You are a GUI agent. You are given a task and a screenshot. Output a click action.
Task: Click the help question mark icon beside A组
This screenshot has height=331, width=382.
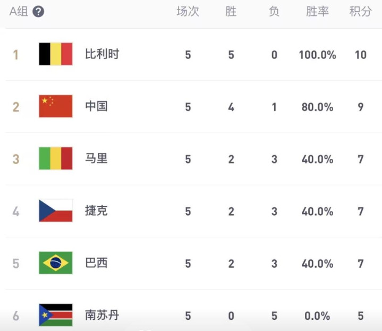38,12
